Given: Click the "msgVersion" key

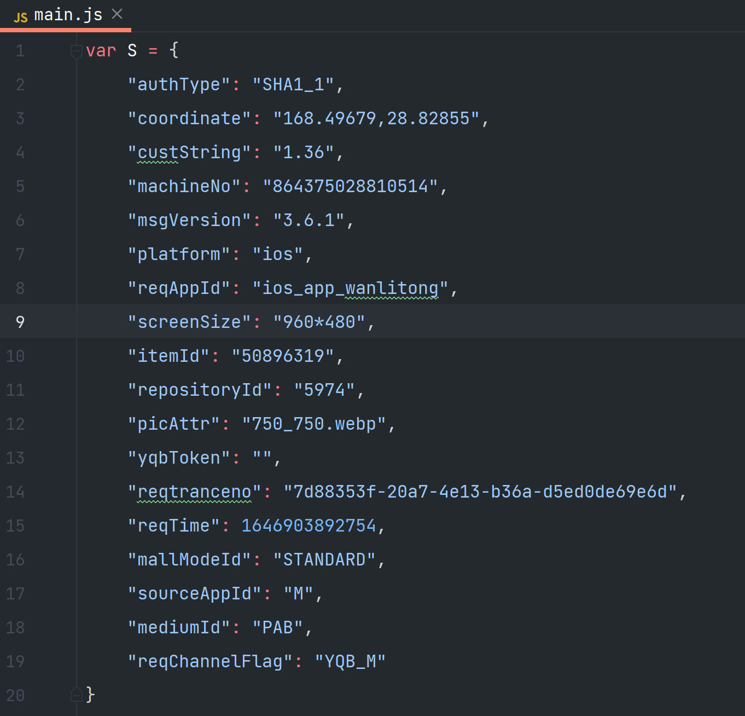Looking at the screenshot, I should point(189,221).
